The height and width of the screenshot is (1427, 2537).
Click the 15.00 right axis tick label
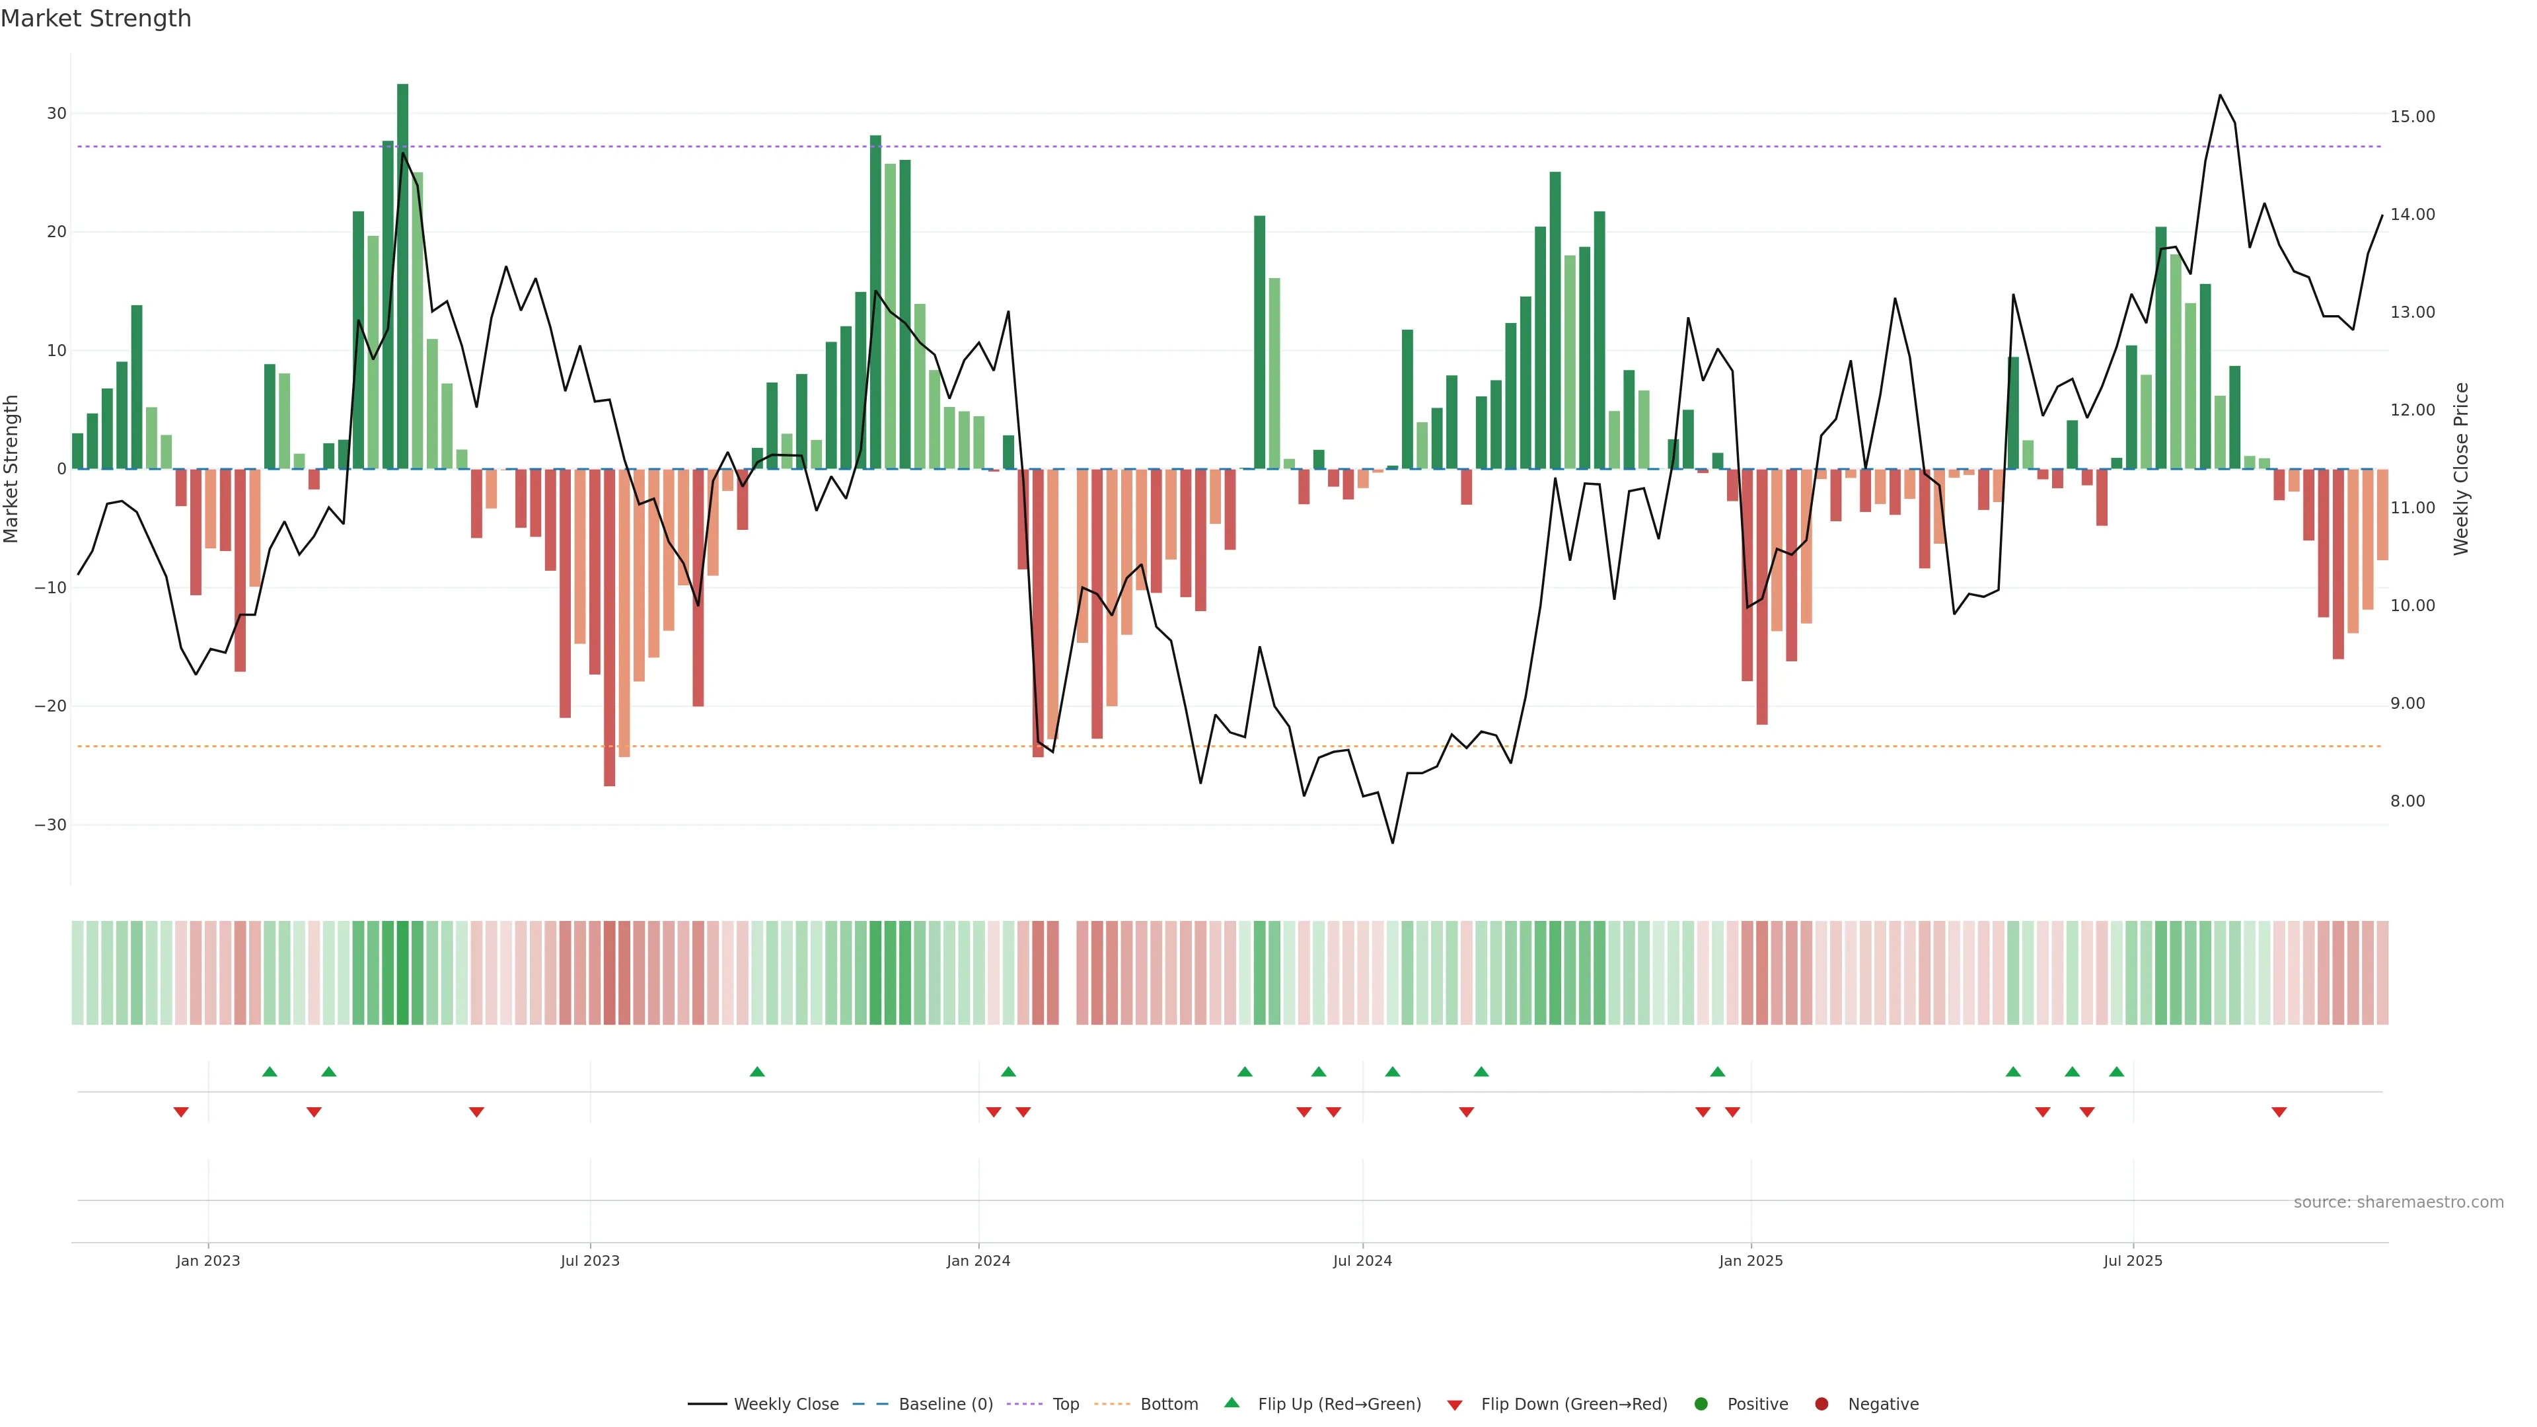tap(2412, 116)
